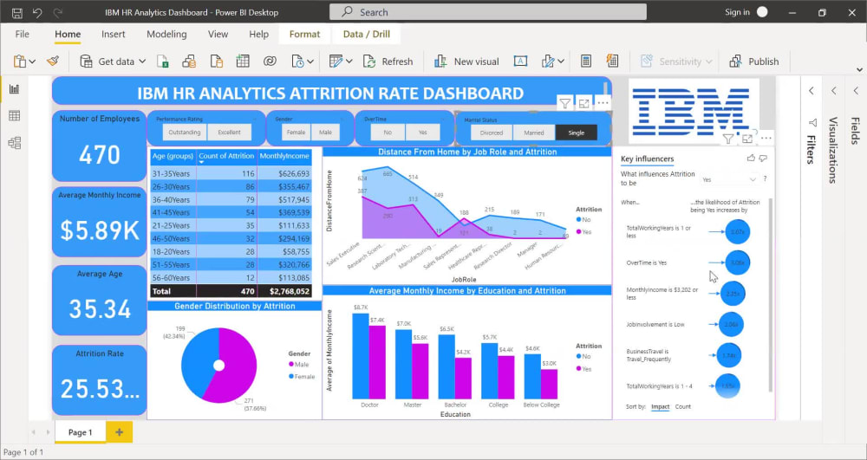867x460 pixels.
Task: Click the filter icon on the dashboard title visual
Action: (564, 103)
